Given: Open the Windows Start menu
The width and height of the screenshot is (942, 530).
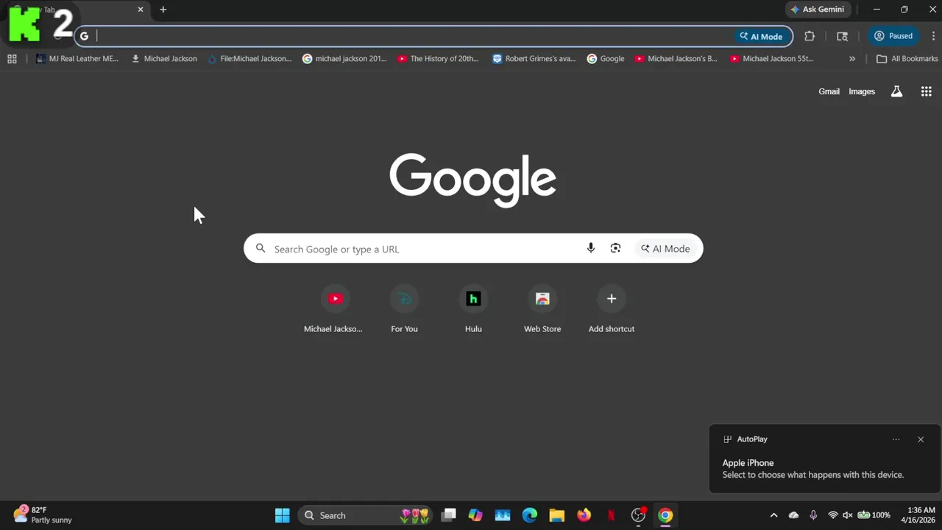Looking at the screenshot, I should pyautogui.click(x=283, y=515).
